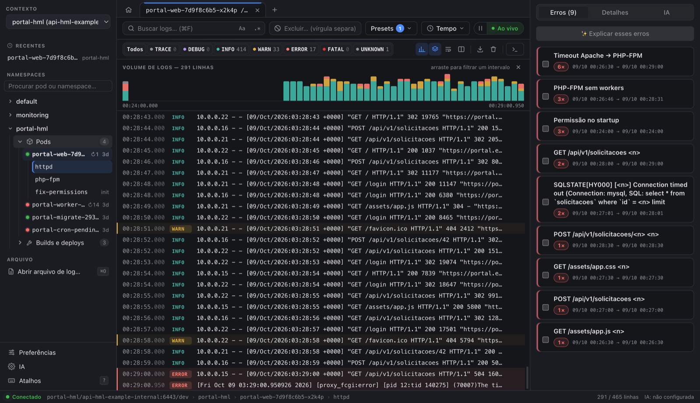Viewport: 700px width, 403px height.
Task: Filter logs by ERROR level
Action: tap(301, 49)
